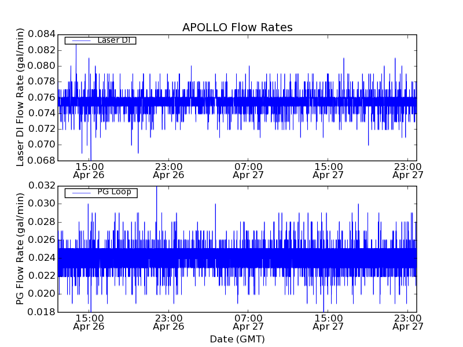Viewport: 463px width, 347px height.
Task: Select the 0.072 y-axis tick value
Action: pos(42,129)
